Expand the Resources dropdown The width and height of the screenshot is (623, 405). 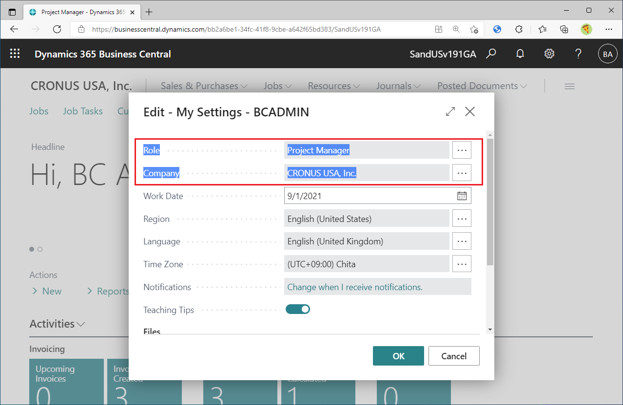tap(333, 85)
